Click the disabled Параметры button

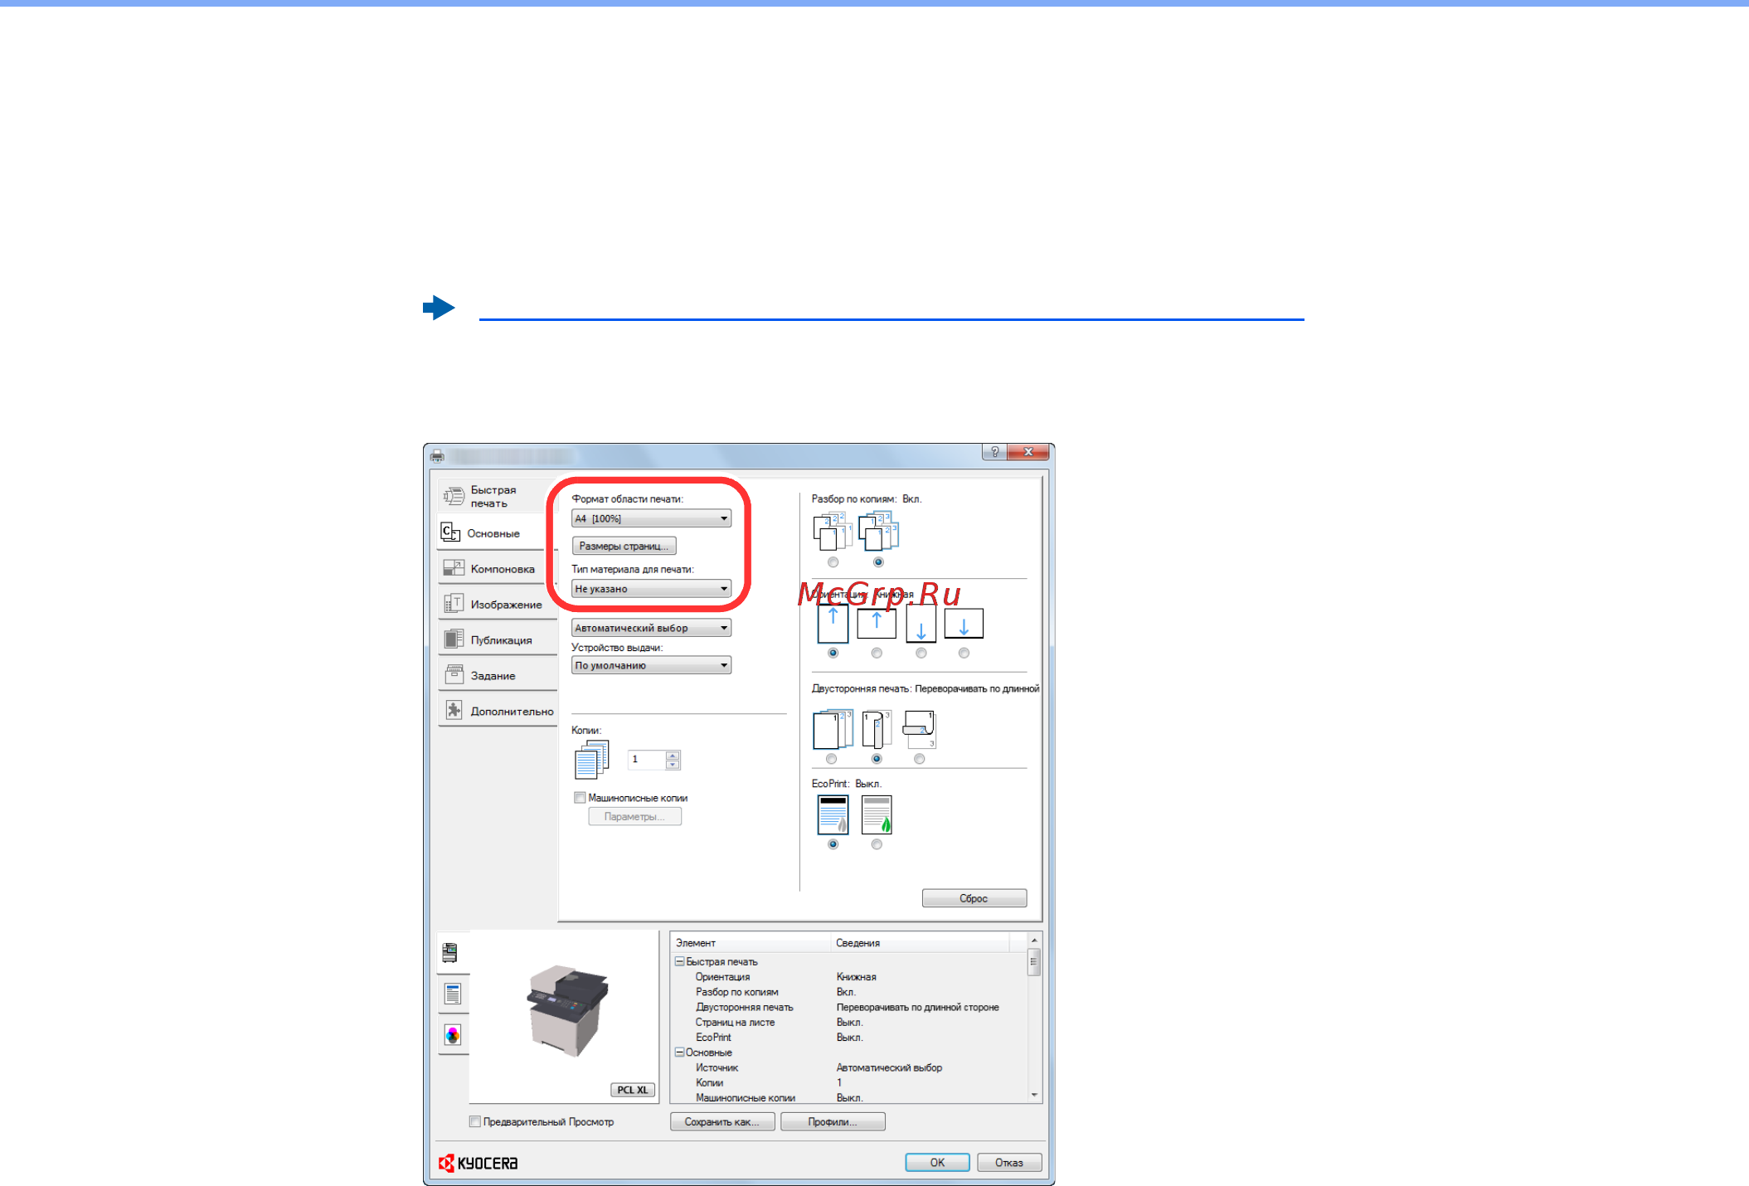click(634, 817)
